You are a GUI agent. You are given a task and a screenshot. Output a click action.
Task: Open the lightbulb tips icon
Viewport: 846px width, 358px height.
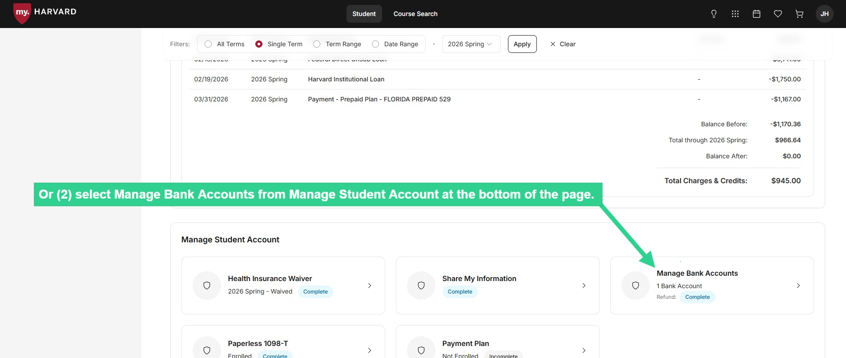(714, 14)
